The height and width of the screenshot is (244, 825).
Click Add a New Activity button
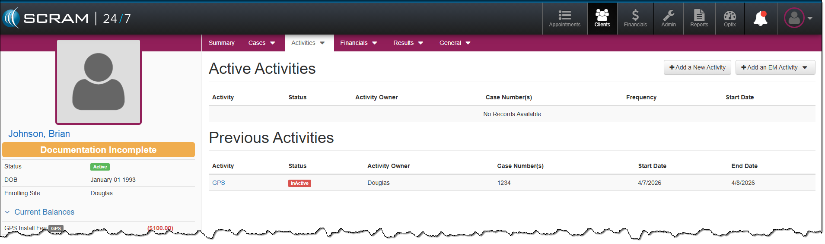point(697,67)
